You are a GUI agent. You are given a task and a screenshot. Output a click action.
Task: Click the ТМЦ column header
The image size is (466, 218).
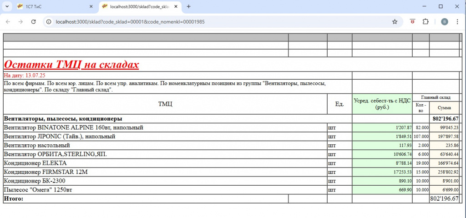tap(165, 104)
